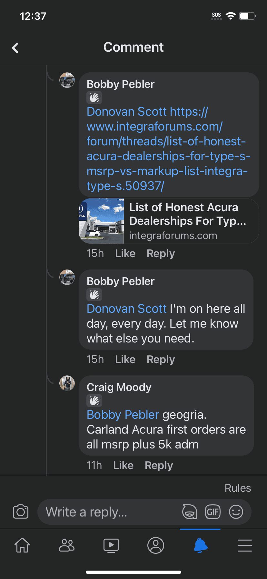Open the sticker picker in the reply box
Screen dimensions: 267x579
(190, 512)
